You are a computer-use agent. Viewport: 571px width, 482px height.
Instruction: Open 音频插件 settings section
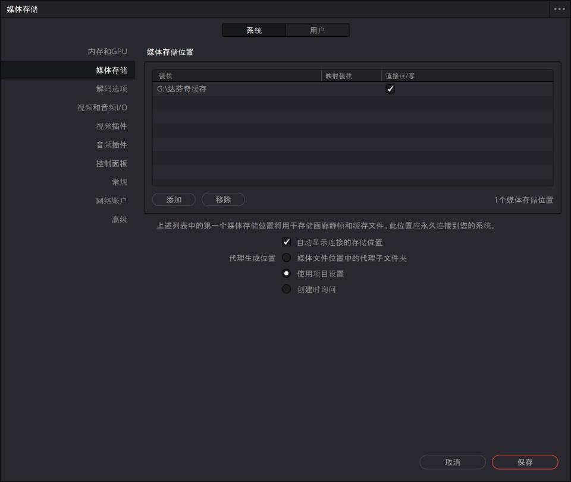(x=111, y=145)
